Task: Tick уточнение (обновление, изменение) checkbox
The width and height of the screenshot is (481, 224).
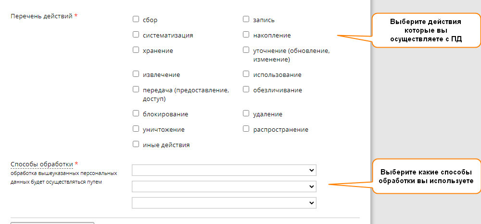Action: tap(246, 50)
